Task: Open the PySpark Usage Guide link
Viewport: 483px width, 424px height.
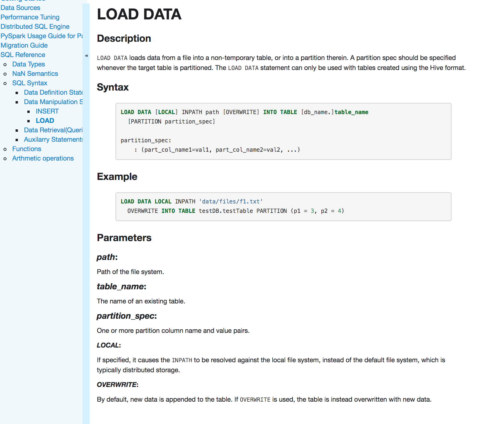Action: [x=41, y=36]
